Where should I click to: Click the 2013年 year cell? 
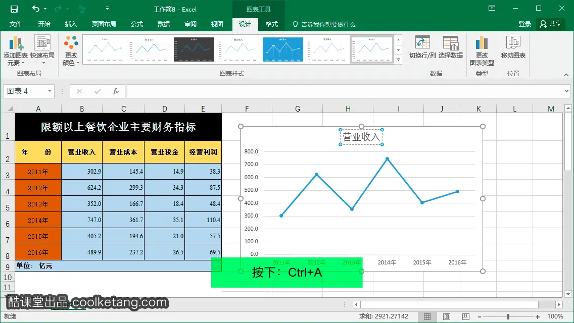(x=38, y=204)
